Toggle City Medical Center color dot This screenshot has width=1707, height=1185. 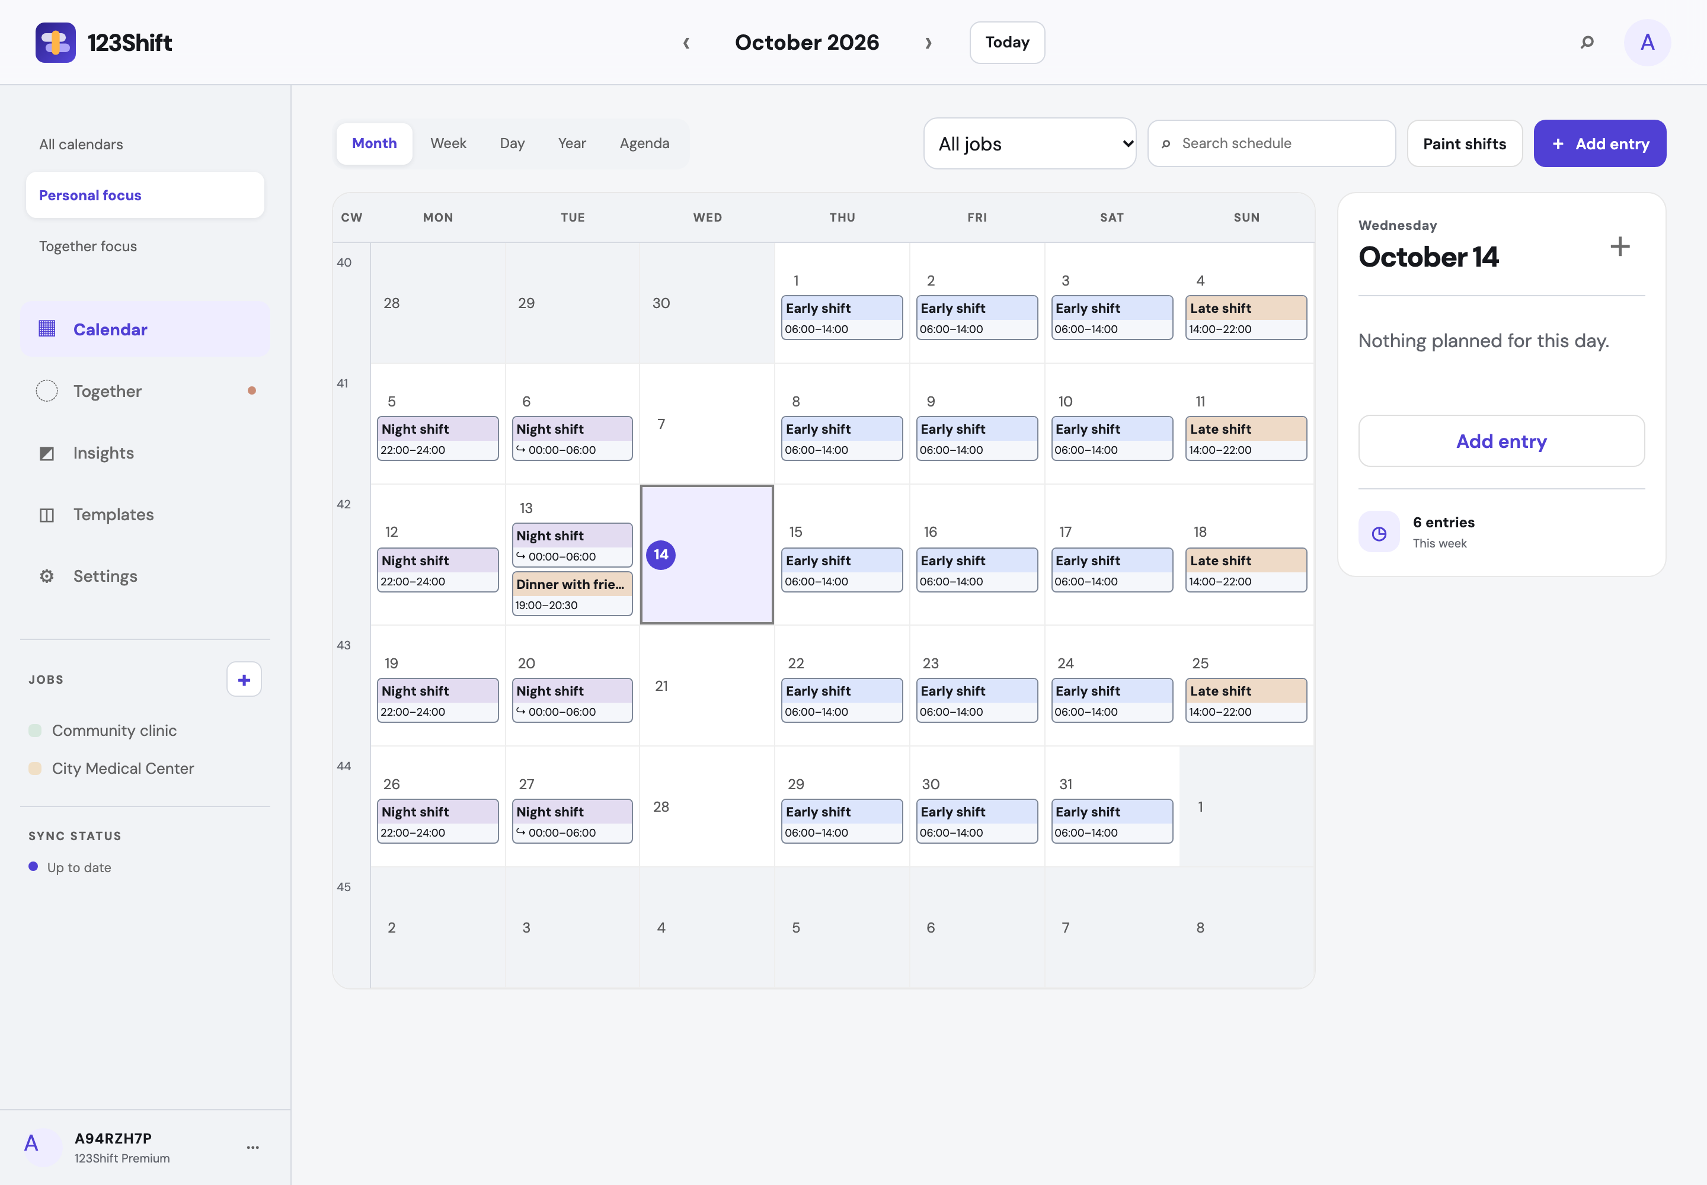[35, 768]
